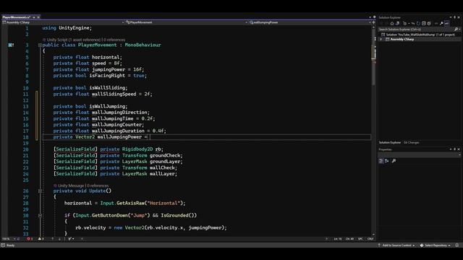This screenshot has height=260, width=463.
Task: Open the code cleanup broom dropdown
Action: pos(71,239)
